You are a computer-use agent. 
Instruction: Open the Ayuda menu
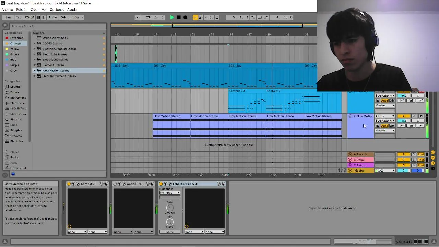coord(72,10)
